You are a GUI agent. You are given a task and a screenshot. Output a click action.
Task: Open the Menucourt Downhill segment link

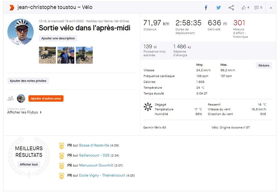pos(96,165)
